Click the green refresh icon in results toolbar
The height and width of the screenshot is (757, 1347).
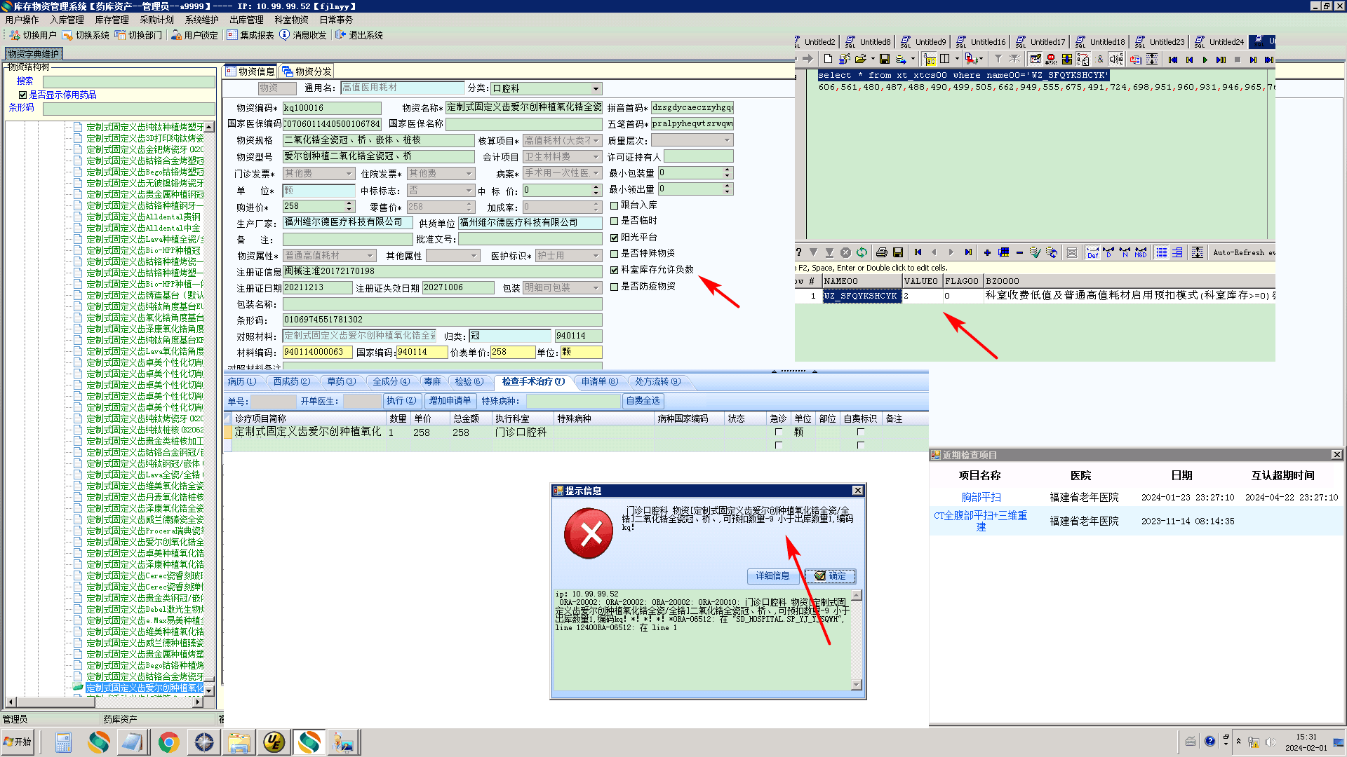[862, 252]
